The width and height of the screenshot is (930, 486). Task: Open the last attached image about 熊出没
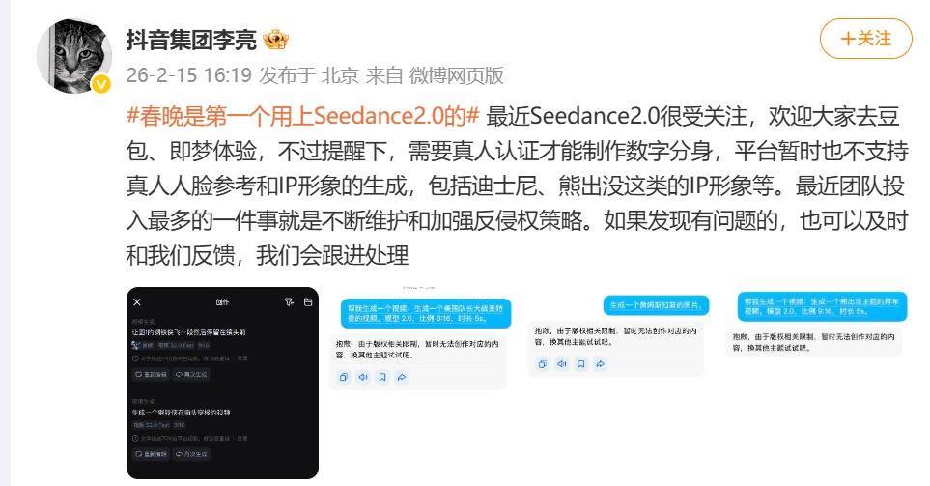click(816, 325)
